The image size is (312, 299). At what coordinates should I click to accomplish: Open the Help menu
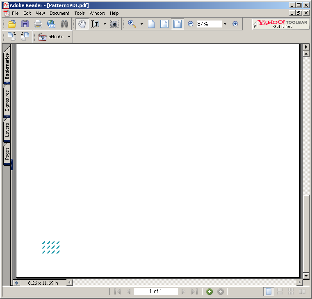coord(114,13)
